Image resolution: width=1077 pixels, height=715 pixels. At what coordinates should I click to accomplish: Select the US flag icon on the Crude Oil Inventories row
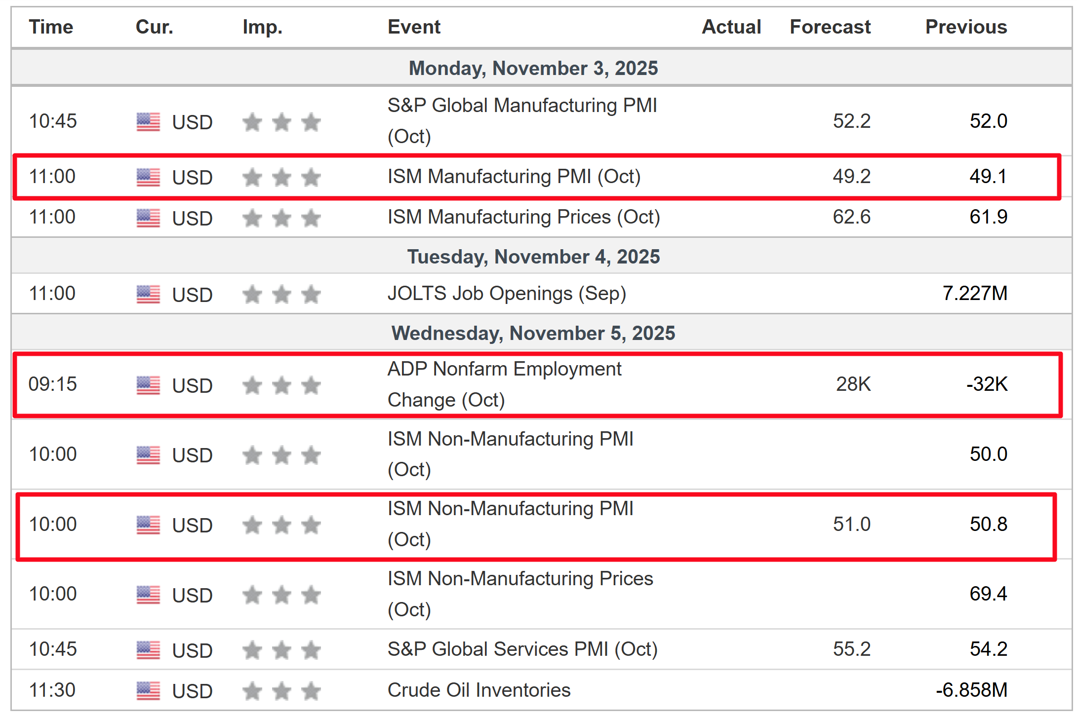pyautogui.click(x=148, y=690)
